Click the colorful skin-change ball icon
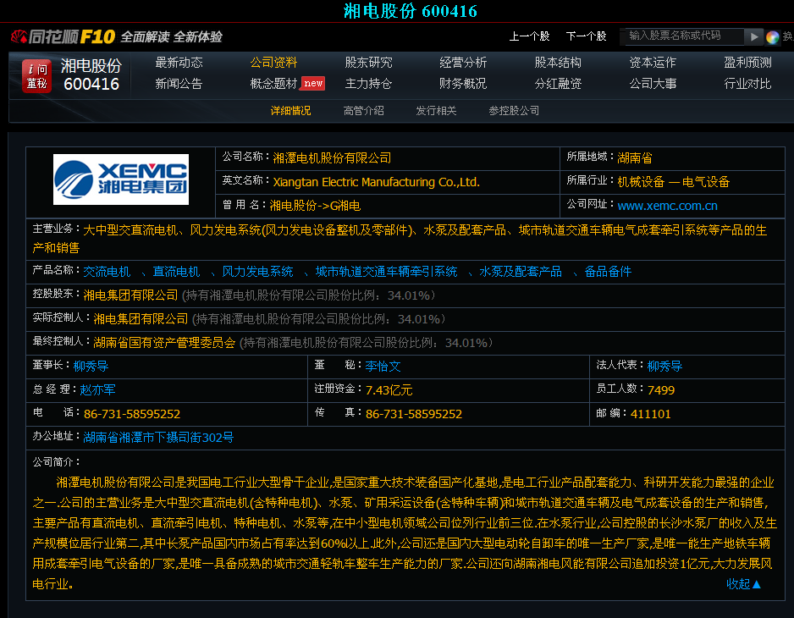Viewport: 794px width, 618px height. (x=773, y=36)
